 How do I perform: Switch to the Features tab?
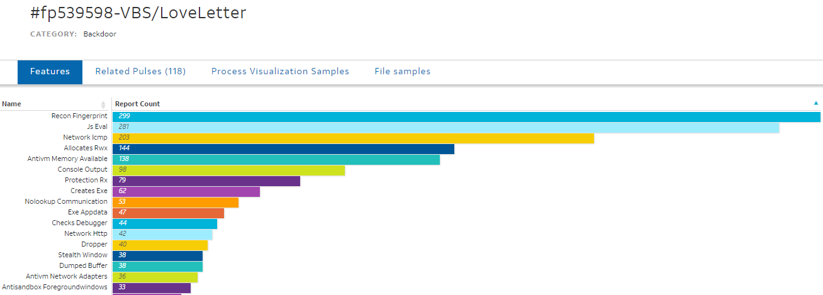click(50, 72)
